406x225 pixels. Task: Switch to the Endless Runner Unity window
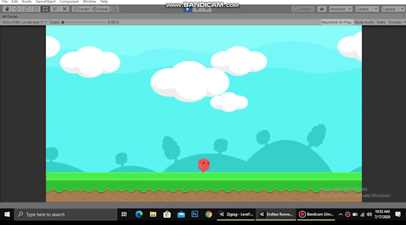click(276, 214)
